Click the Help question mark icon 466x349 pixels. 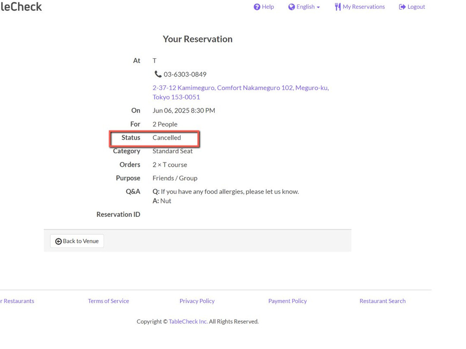tap(257, 7)
